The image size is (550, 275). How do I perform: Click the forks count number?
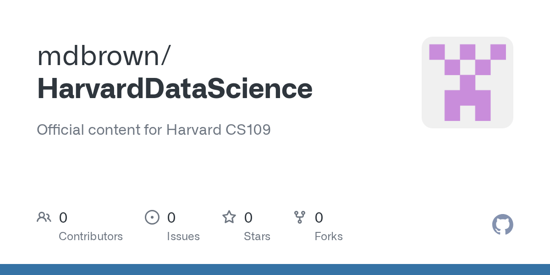pyautogui.click(x=319, y=217)
